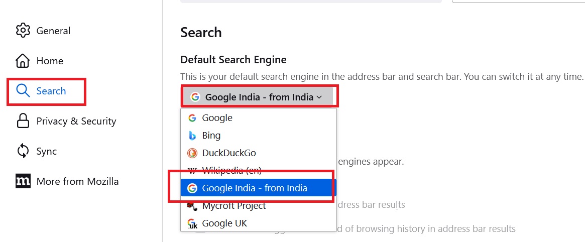The width and height of the screenshot is (585, 242).
Task: Open the More from Mozilla section
Action: (77, 181)
